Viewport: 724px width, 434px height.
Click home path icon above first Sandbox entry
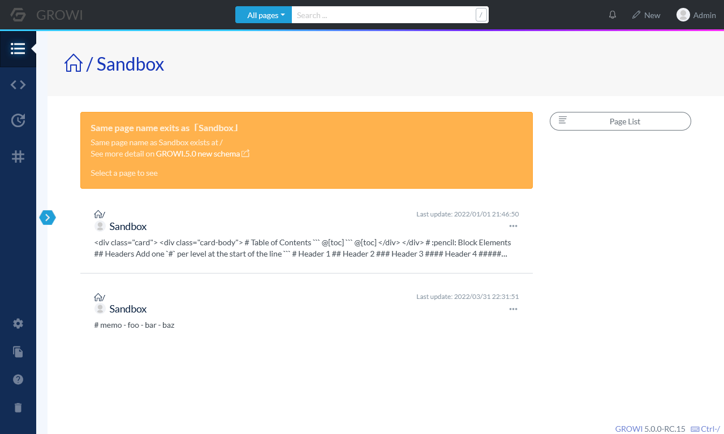click(98, 214)
